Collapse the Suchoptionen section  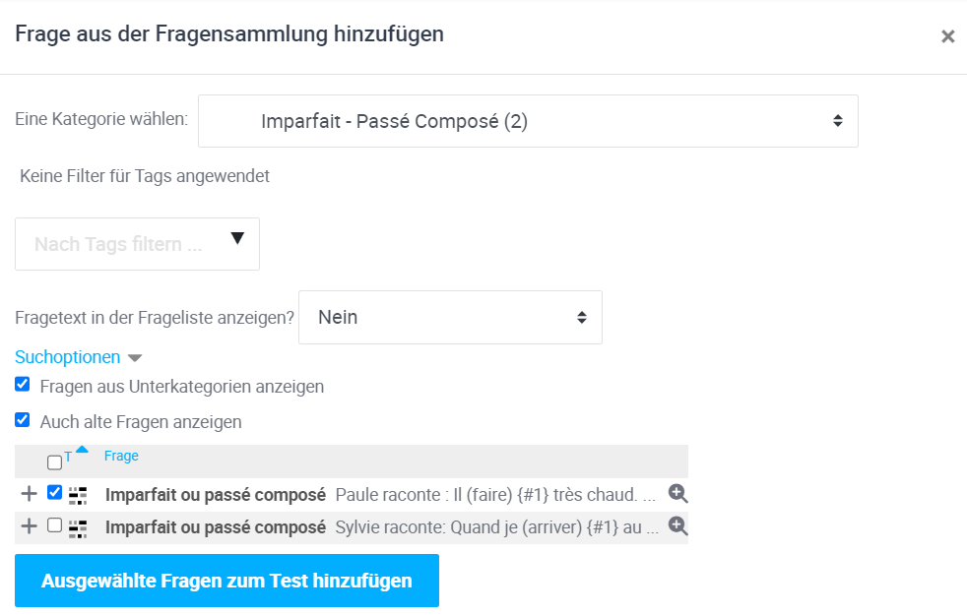coord(78,357)
